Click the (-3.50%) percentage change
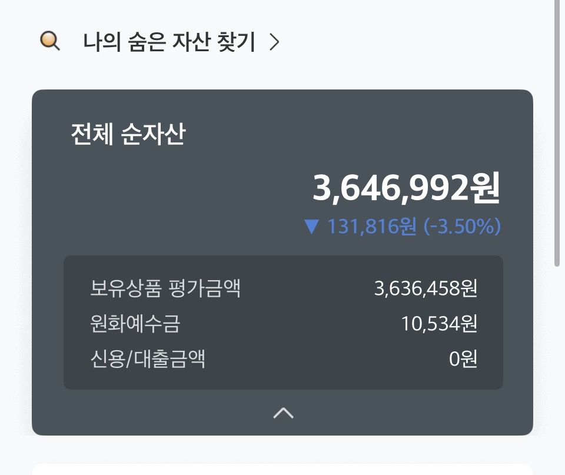This screenshot has width=565, height=475. click(x=462, y=227)
